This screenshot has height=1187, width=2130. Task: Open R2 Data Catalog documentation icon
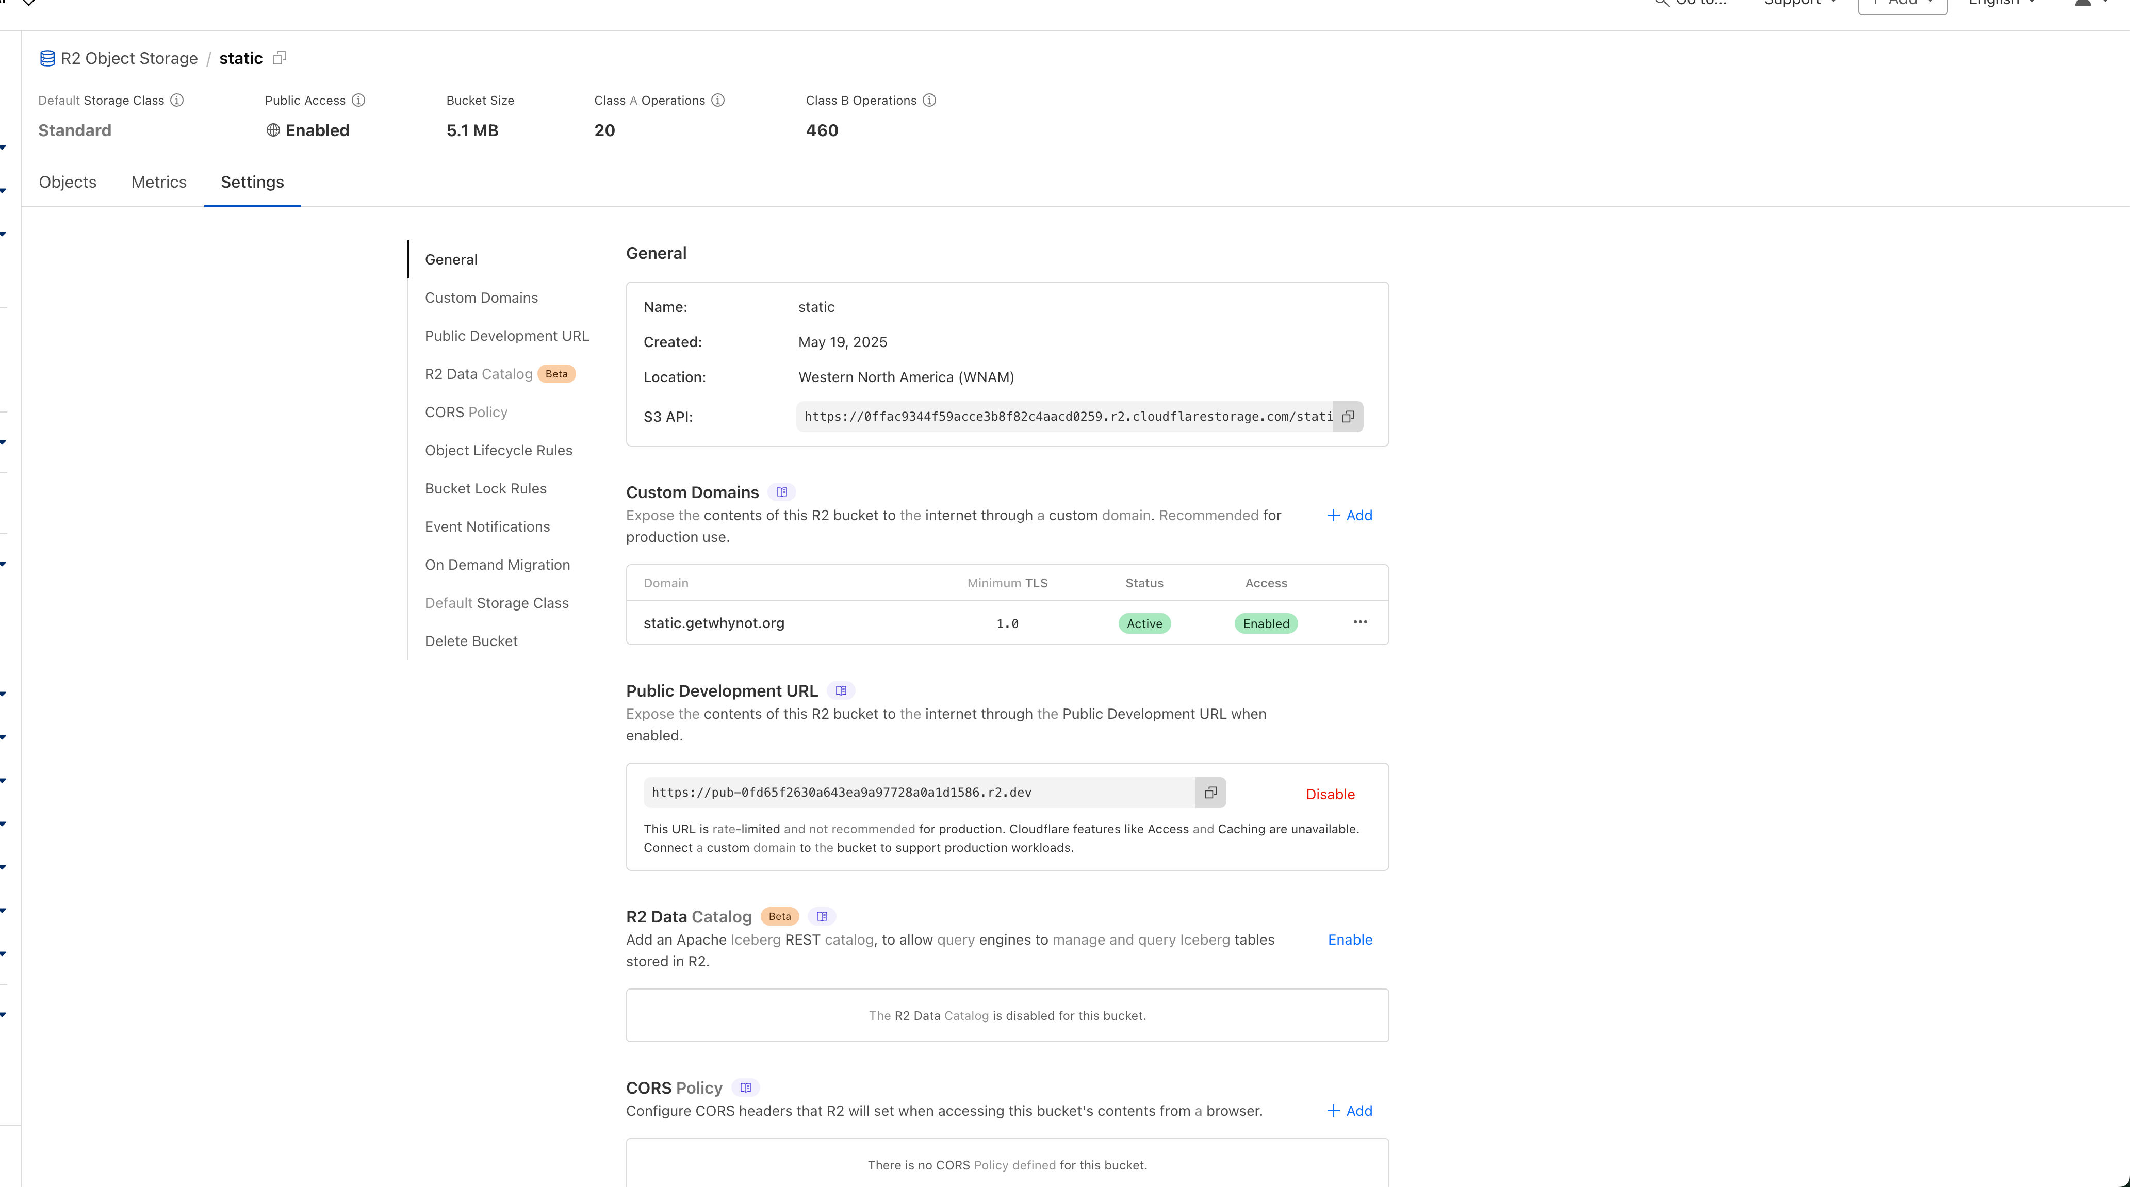pos(822,917)
